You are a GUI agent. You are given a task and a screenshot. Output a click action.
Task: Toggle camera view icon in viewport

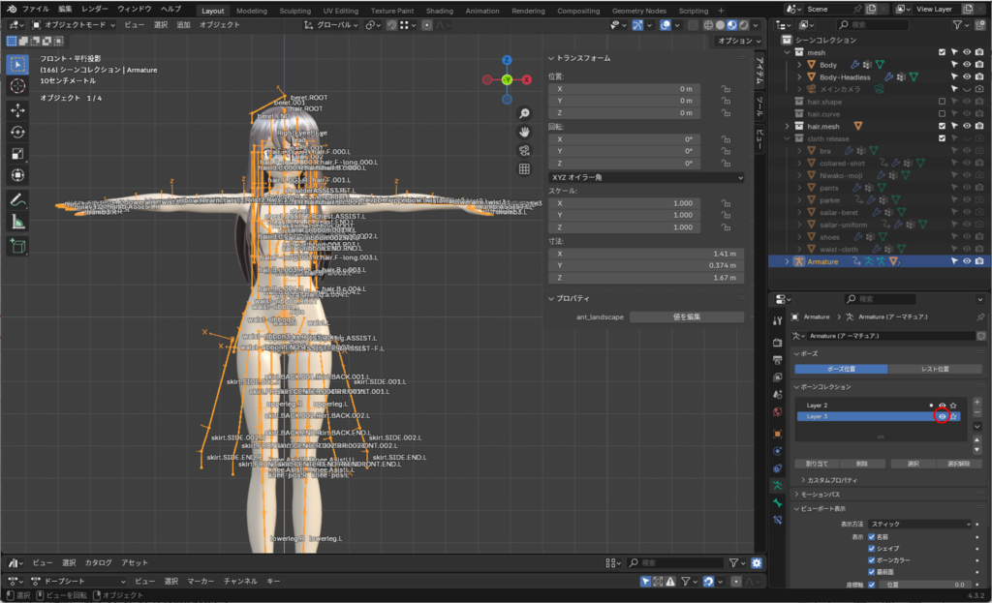(524, 150)
